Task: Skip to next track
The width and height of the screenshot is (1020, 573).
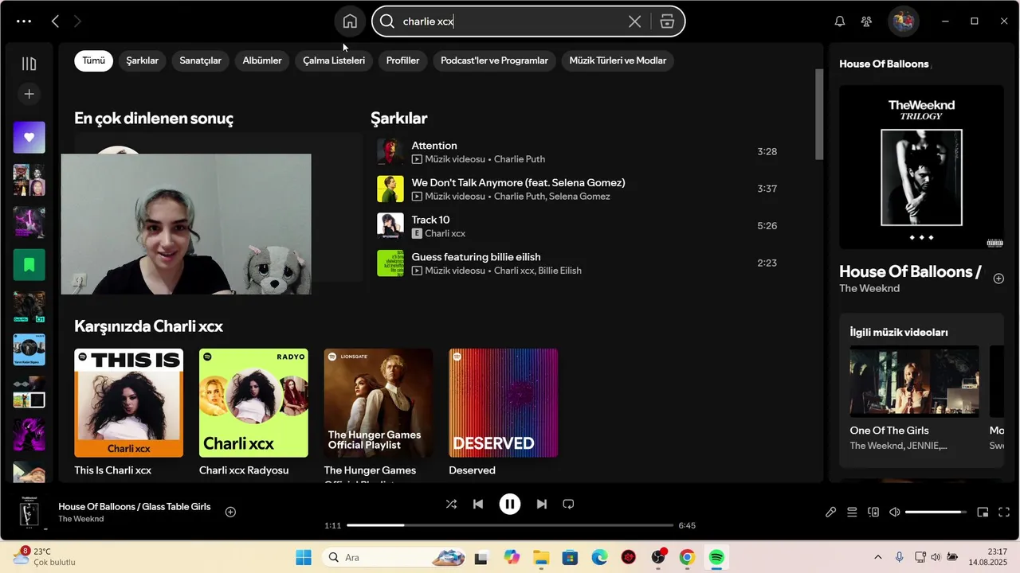Action: pyautogui.click(x=542, y=504)
